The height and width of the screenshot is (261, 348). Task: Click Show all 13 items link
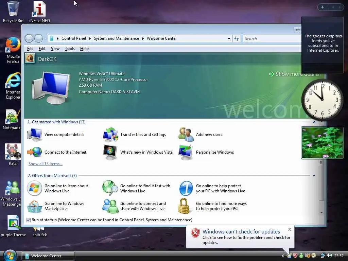coord(46,164)
